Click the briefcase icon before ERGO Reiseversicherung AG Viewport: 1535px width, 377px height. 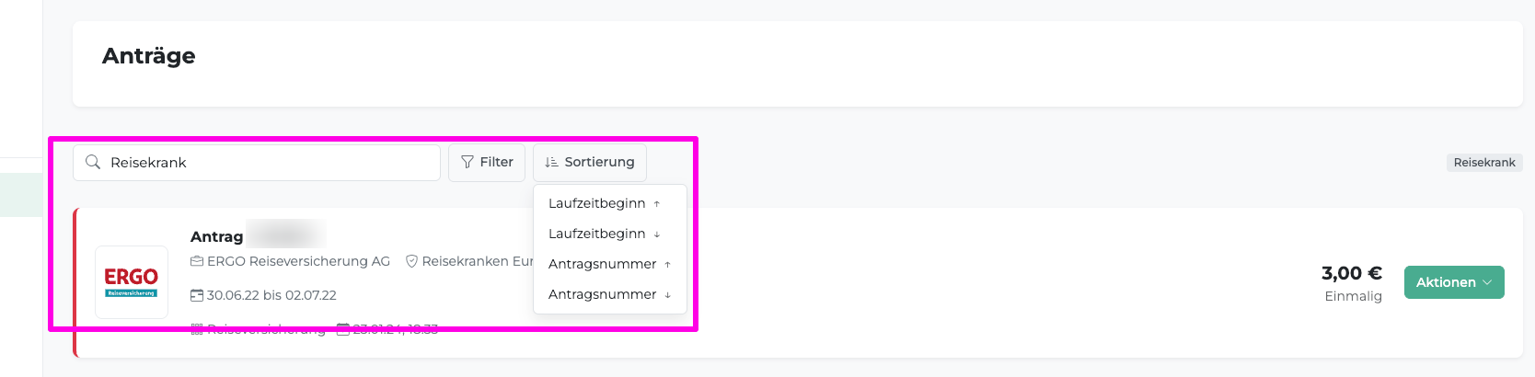point(196,261)
